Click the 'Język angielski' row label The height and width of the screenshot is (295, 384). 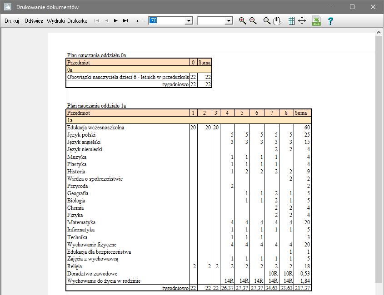click(84, 142)
